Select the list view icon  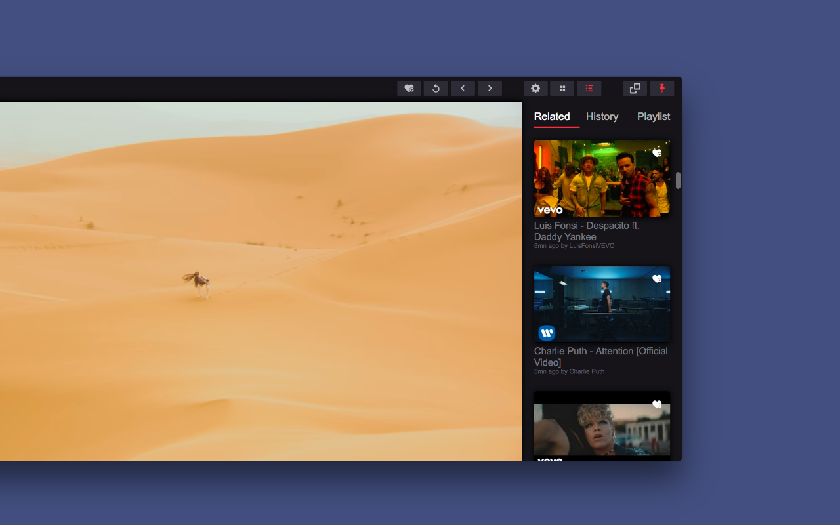pyautogui.click(x=589, y=88)
